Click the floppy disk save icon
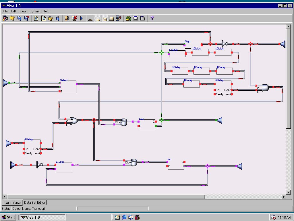 point(19,18)
